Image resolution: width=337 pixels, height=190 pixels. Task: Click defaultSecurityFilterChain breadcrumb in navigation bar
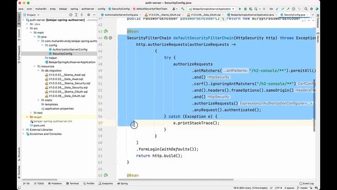pos(150,9)
